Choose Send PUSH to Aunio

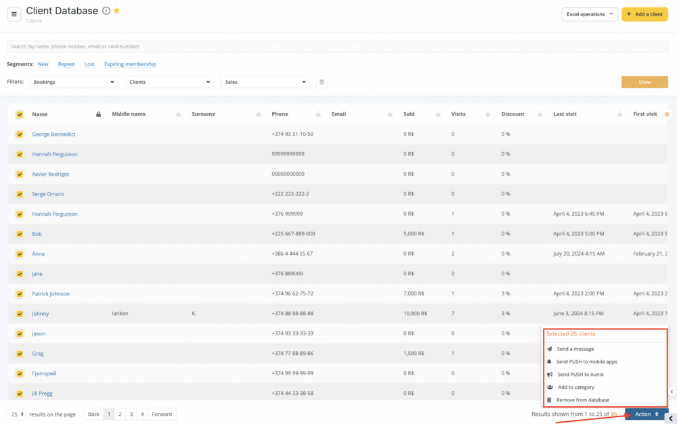pyautogui.click(x=580, y=375)
